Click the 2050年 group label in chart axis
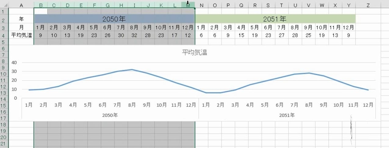This screenshot has height=148, width=389. point(110,115)
